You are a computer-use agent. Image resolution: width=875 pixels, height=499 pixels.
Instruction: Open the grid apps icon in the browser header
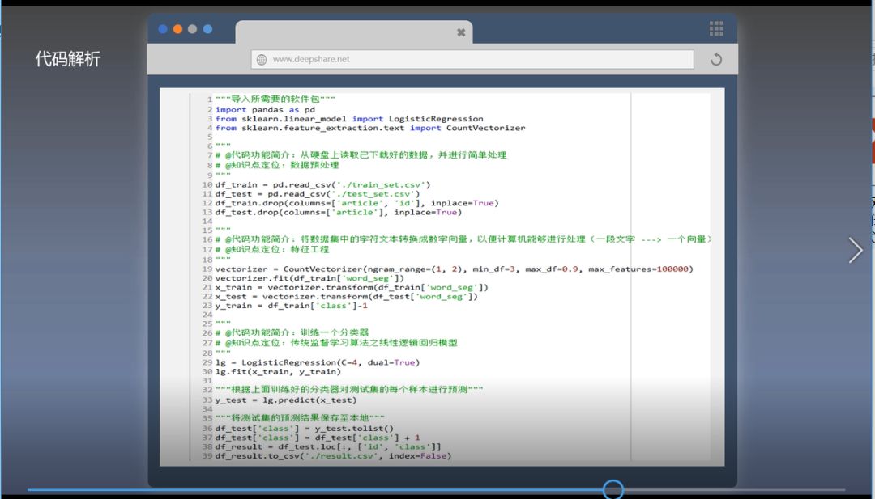(x=716, y=29)
